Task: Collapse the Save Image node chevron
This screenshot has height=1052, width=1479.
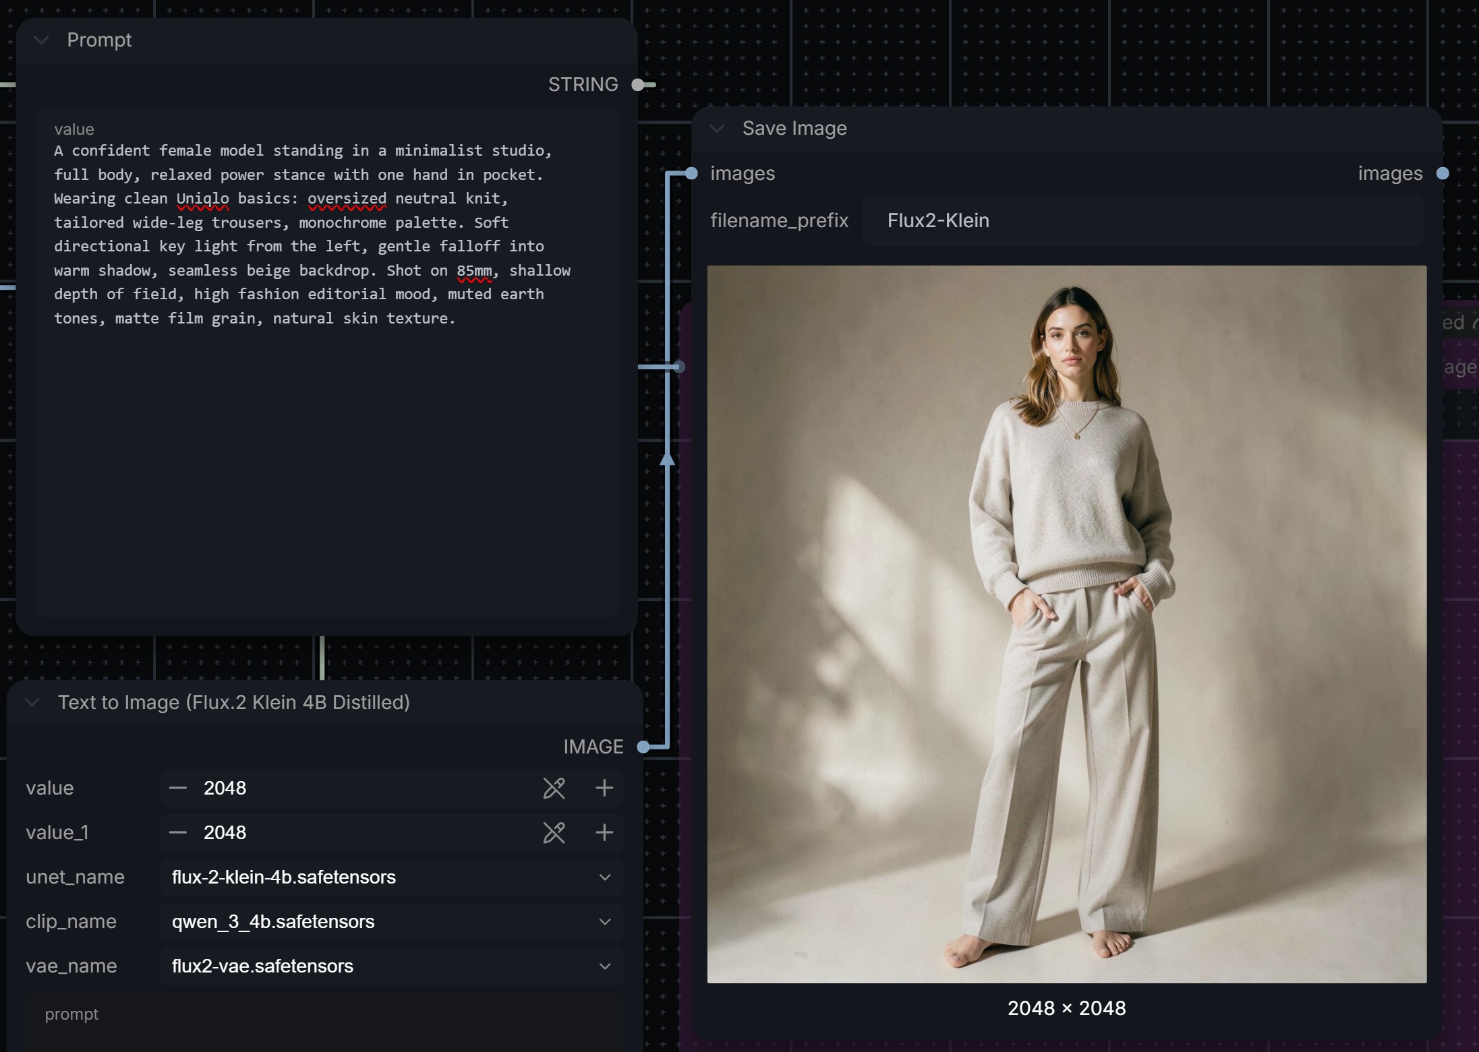Action: [717, 129]
